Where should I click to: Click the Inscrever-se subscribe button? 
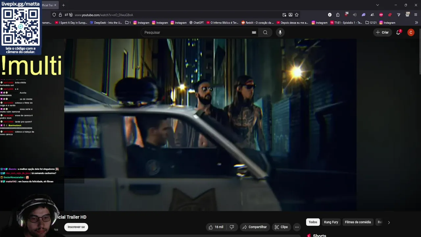76,227
